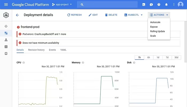
Task: Click the REFRESH button
Action: [x=75, y=15]
